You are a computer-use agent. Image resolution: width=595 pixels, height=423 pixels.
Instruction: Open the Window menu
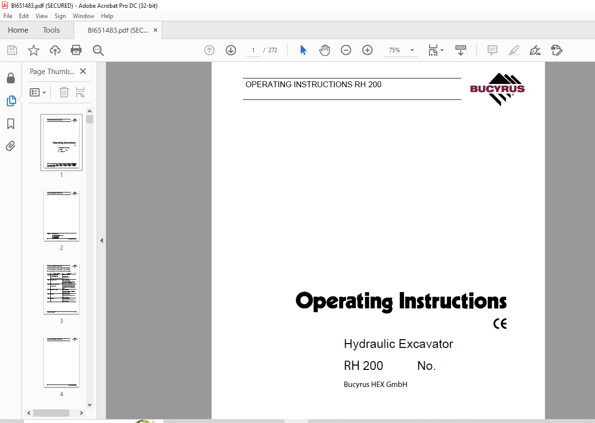83,16
